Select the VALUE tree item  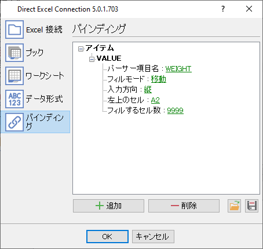point(109,58)
